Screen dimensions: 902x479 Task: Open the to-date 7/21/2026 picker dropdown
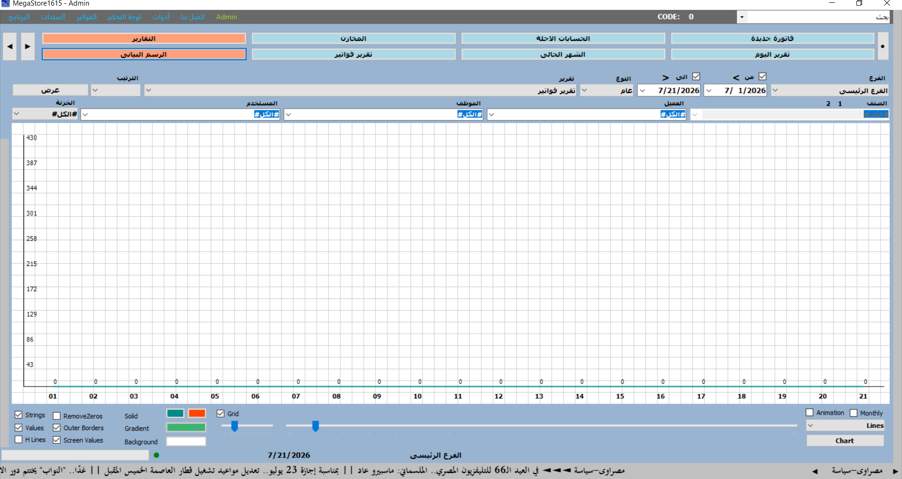point(643,90)
